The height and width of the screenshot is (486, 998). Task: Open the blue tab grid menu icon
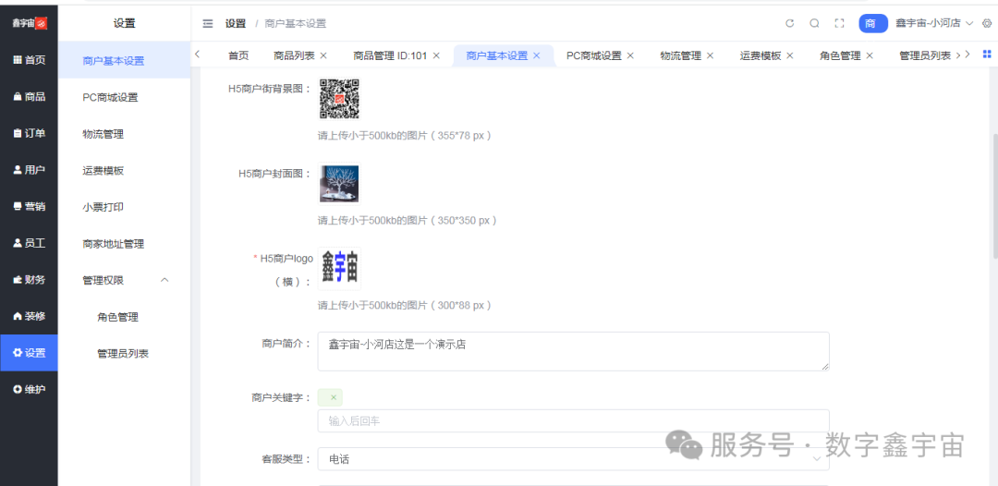click(987, 55)
